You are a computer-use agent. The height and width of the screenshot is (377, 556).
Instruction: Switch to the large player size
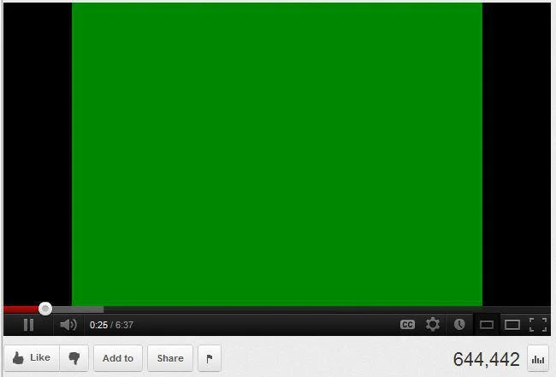[512, 325]
